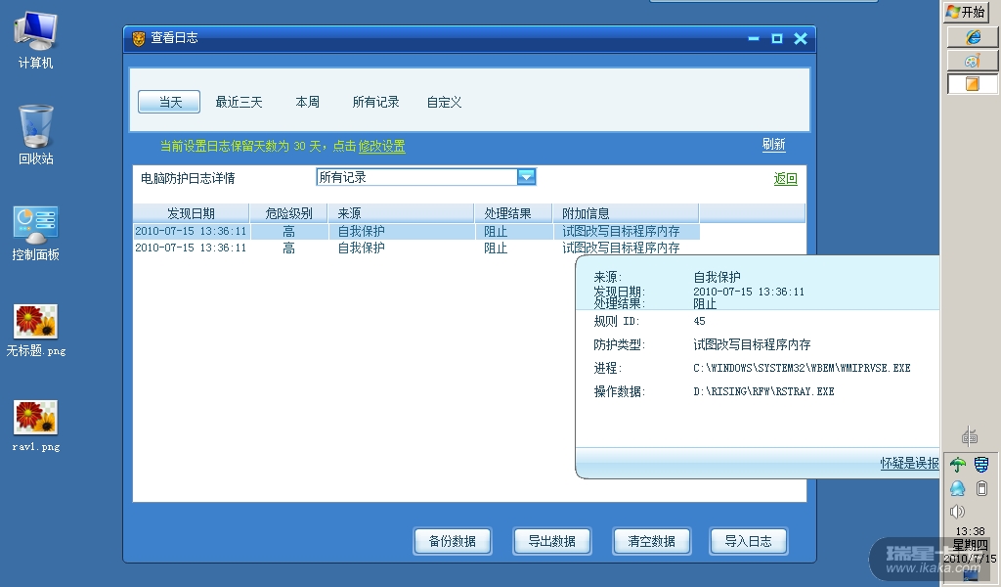This screenshot has height=587, width=1001.
Task: Switch to the 自定义 tab
Action: tap(445, 102)
